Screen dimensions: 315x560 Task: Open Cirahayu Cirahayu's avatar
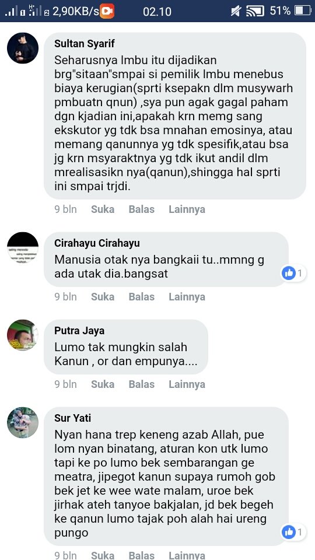pos(23,247)
